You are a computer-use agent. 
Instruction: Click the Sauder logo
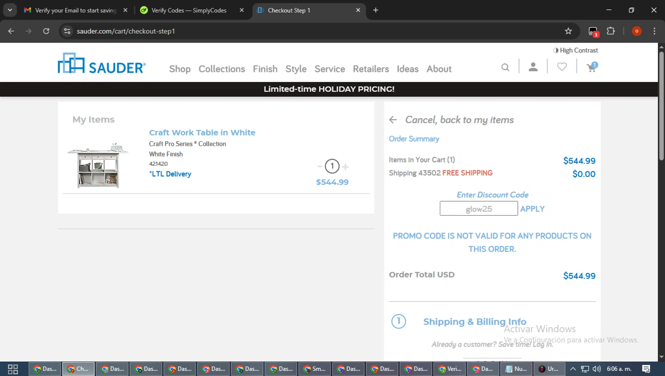coord(102,63)
